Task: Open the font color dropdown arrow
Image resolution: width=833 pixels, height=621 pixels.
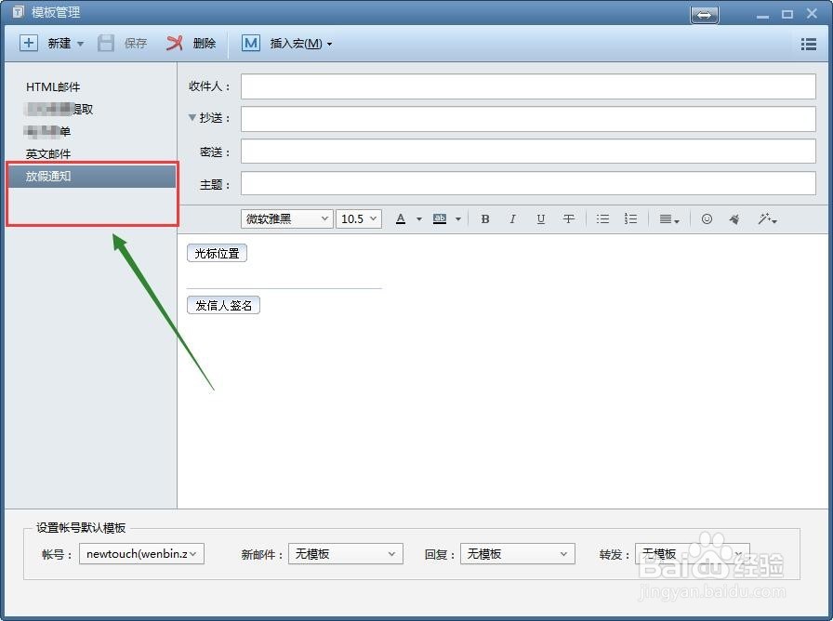Action: (x=419, y=219)
